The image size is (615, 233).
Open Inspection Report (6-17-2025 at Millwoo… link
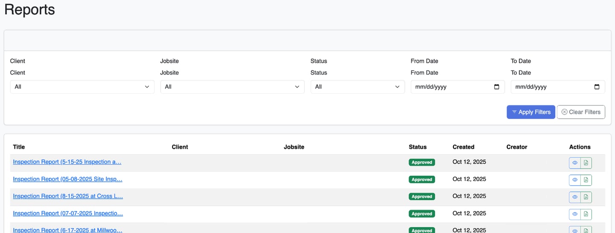(67, 230)
